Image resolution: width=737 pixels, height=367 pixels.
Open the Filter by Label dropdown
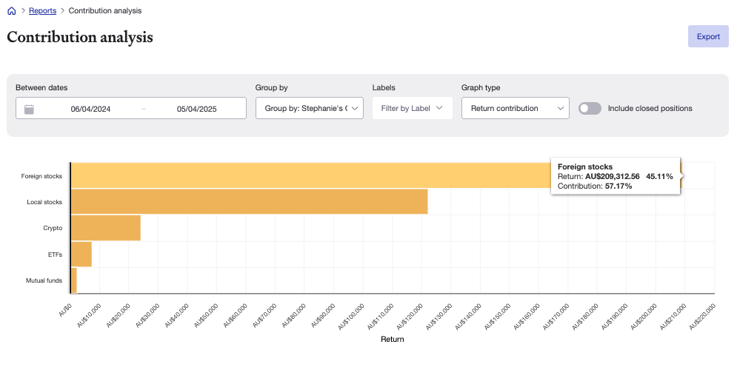click(413, 108)
